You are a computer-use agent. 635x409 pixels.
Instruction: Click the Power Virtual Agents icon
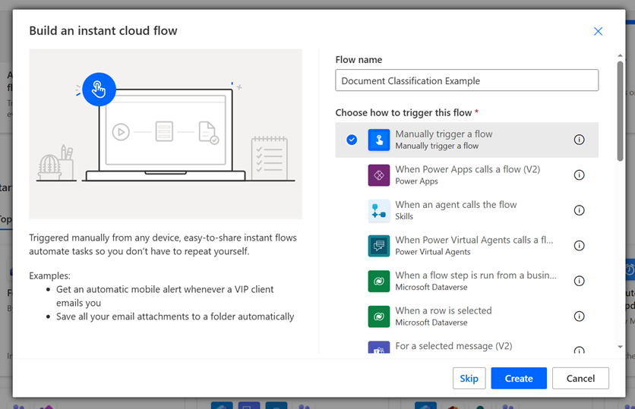379,246
